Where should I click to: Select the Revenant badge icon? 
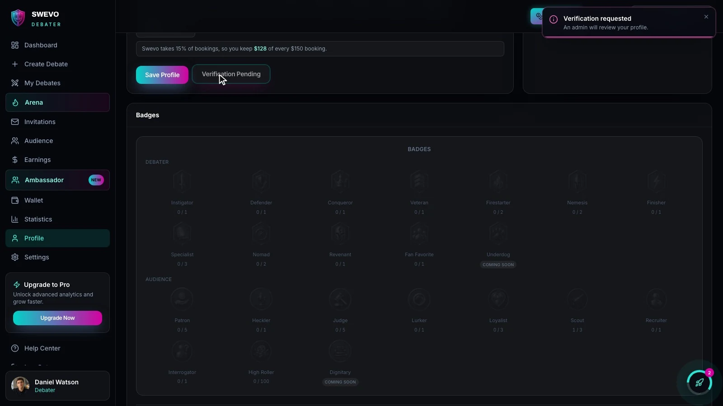[x=340, y=234]
